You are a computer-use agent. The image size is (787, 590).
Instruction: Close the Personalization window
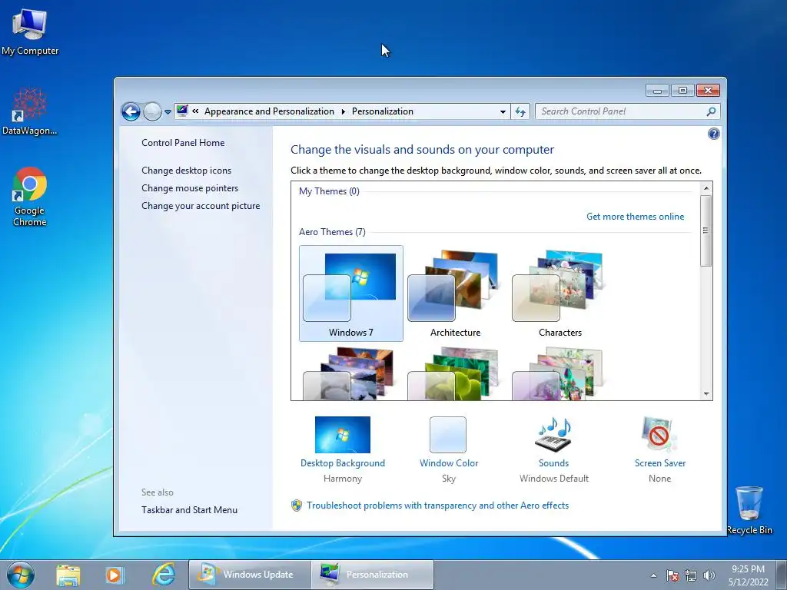pos(708,91)
